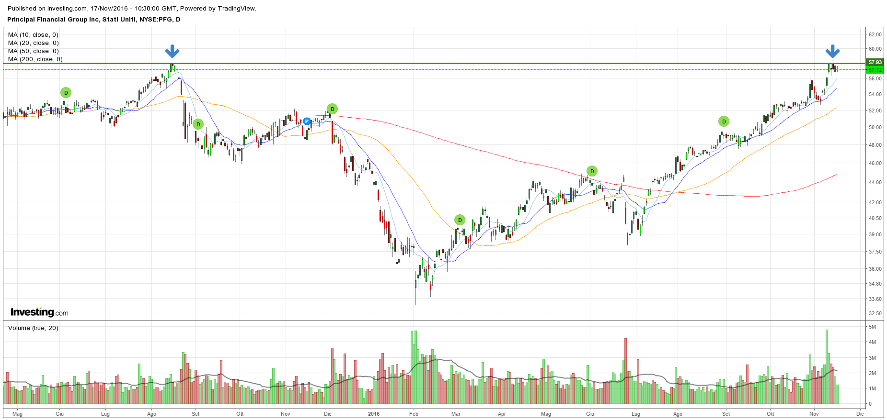Click the 33.60 price axis label
The height and width of the screenshot is (420, 887).
[875, 299]
